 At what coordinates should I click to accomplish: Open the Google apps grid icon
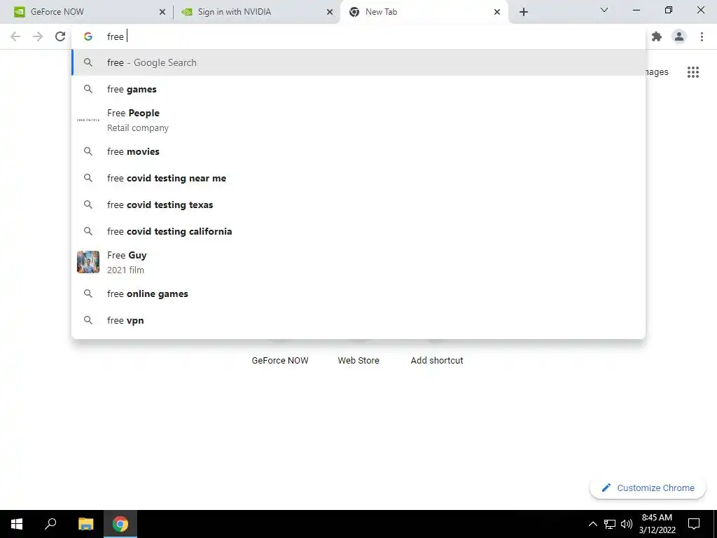692,72
